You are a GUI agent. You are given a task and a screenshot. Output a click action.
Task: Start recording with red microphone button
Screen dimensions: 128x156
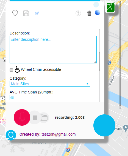coord(22,117)
